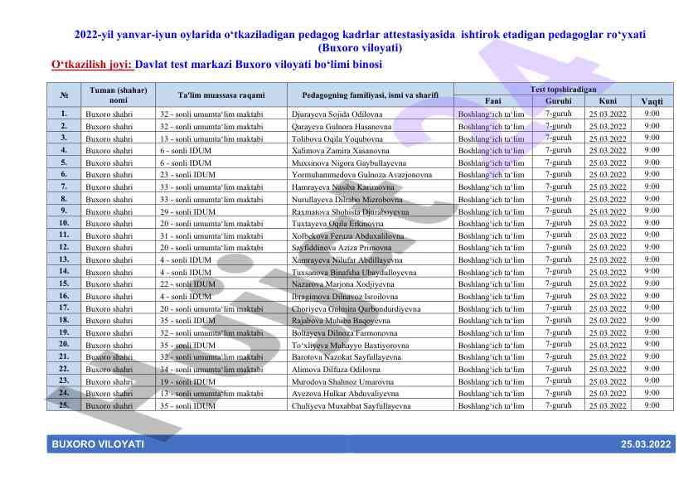Screen dimensions: 698x494
Task: Click 'Buxoro shahri' in row 5
Action: pyautogui.click(x=109, y=163)
